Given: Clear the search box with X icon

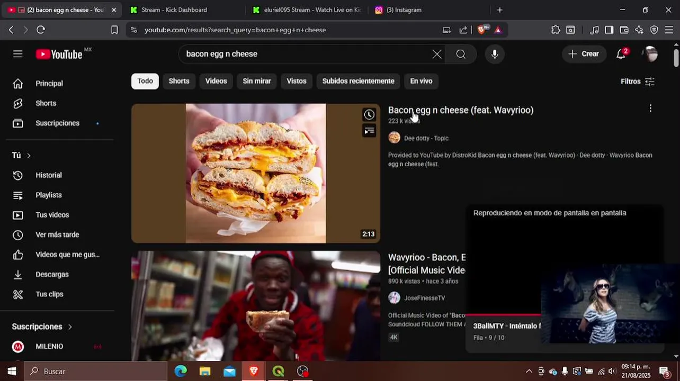Looking at the screenshot, I should coord(437,54).
